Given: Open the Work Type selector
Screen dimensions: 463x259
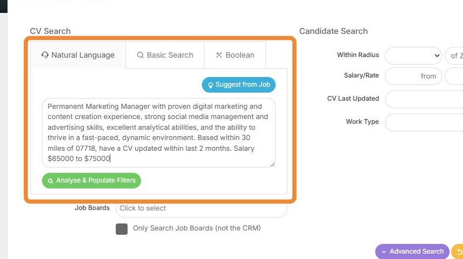Looking at the screenshot, I should (424, 122).
